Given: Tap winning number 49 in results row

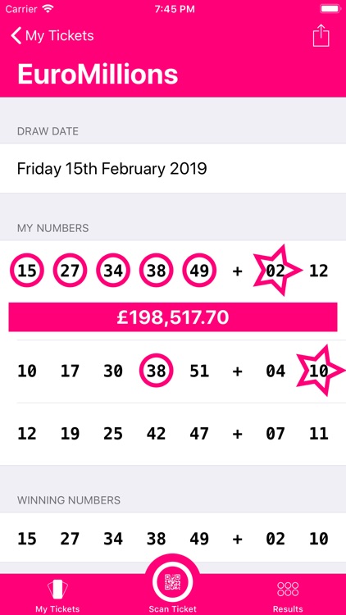Looking at the screenshot, I should 199,539.
